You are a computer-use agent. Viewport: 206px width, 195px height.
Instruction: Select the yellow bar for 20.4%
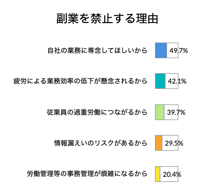pyautogui.click(x=157, y=174)
